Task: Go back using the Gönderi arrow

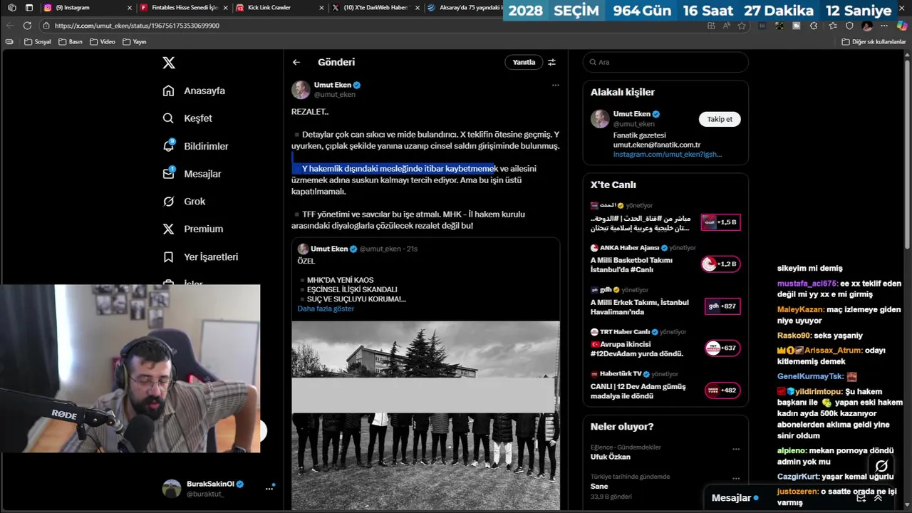Action: [296, 62]
